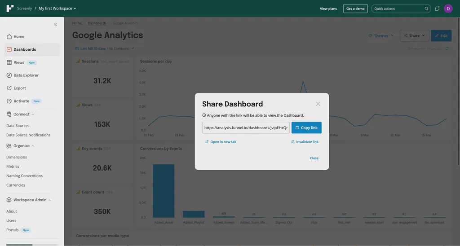Click the page vertical scrollbar
Viewport: 460px width, 246px height.
point(459,91)
